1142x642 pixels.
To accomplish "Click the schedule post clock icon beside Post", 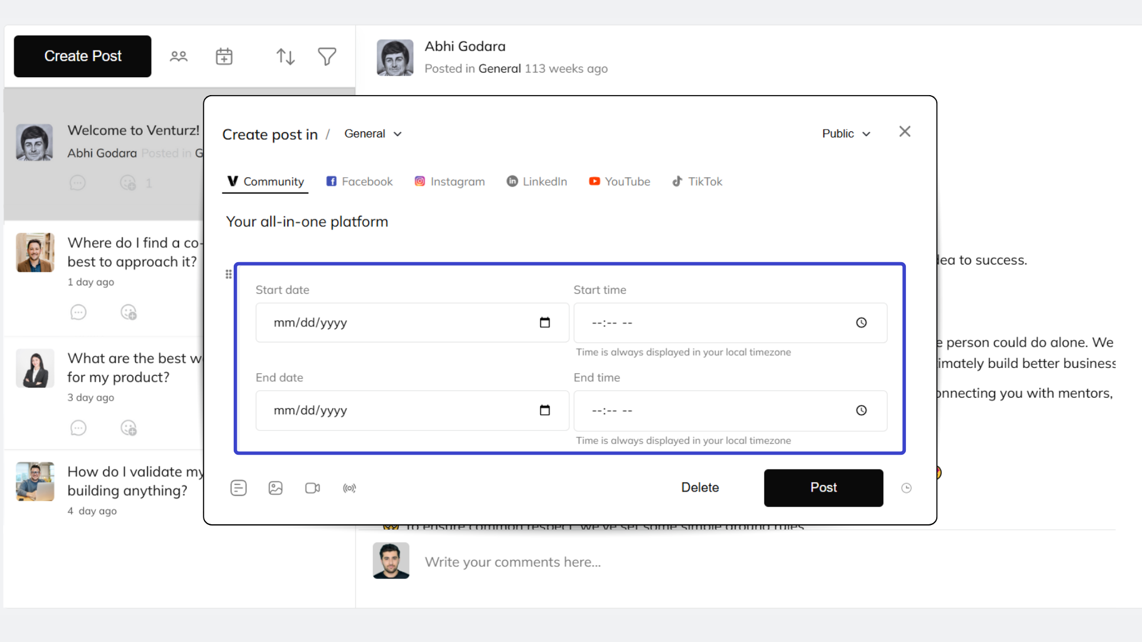I will pos(906,487).
